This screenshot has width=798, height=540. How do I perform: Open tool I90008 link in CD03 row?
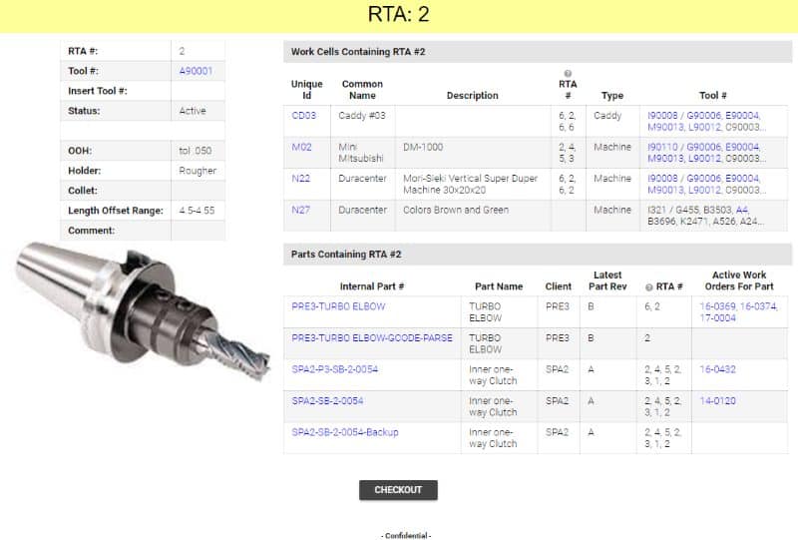click(x=662, y=115)
